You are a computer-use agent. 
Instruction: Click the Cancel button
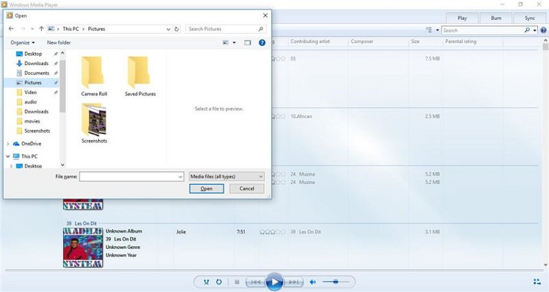[247, 188]
